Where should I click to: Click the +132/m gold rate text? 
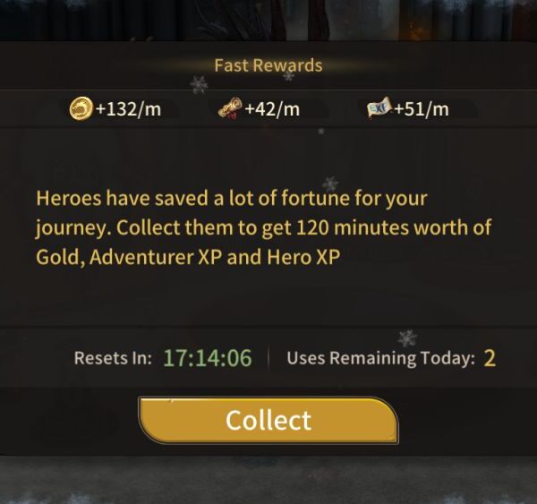(x=128, y=109)
